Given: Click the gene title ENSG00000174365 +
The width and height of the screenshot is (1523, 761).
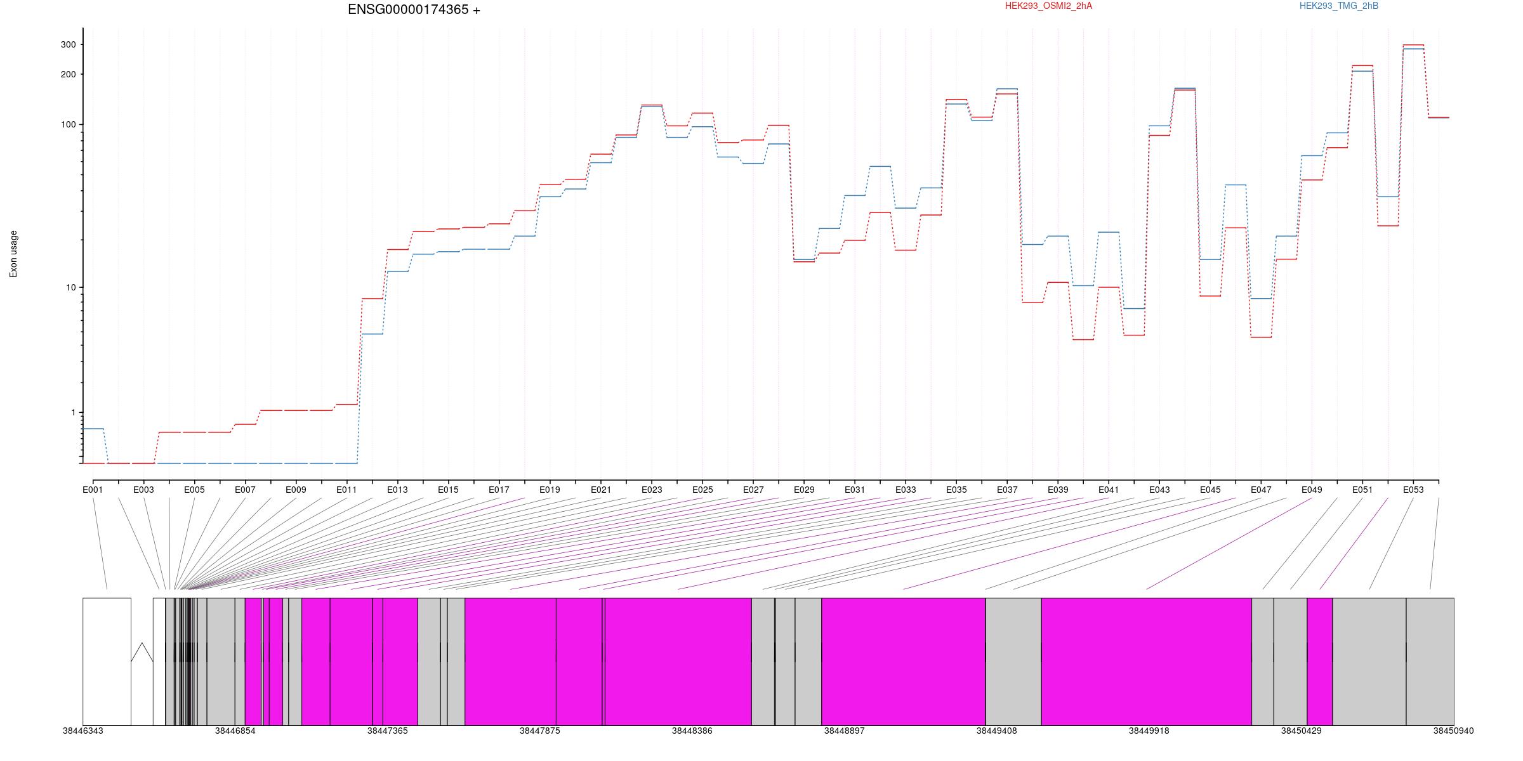Looking at the screenshot, I should pyautogui.click(x=414, y=10).
